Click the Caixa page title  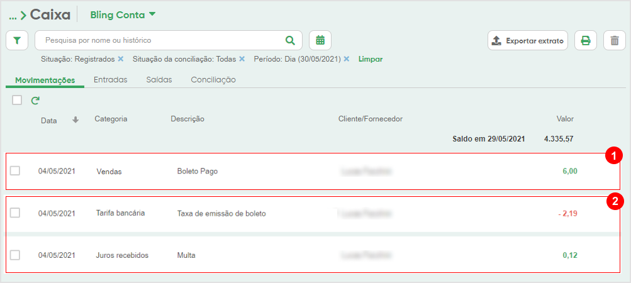coord(50,15)
